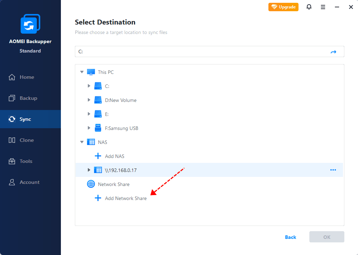Viewport: 358px width, 255px height.
Task: Click the blue arrow in path field
Action: tap(334, 52)
